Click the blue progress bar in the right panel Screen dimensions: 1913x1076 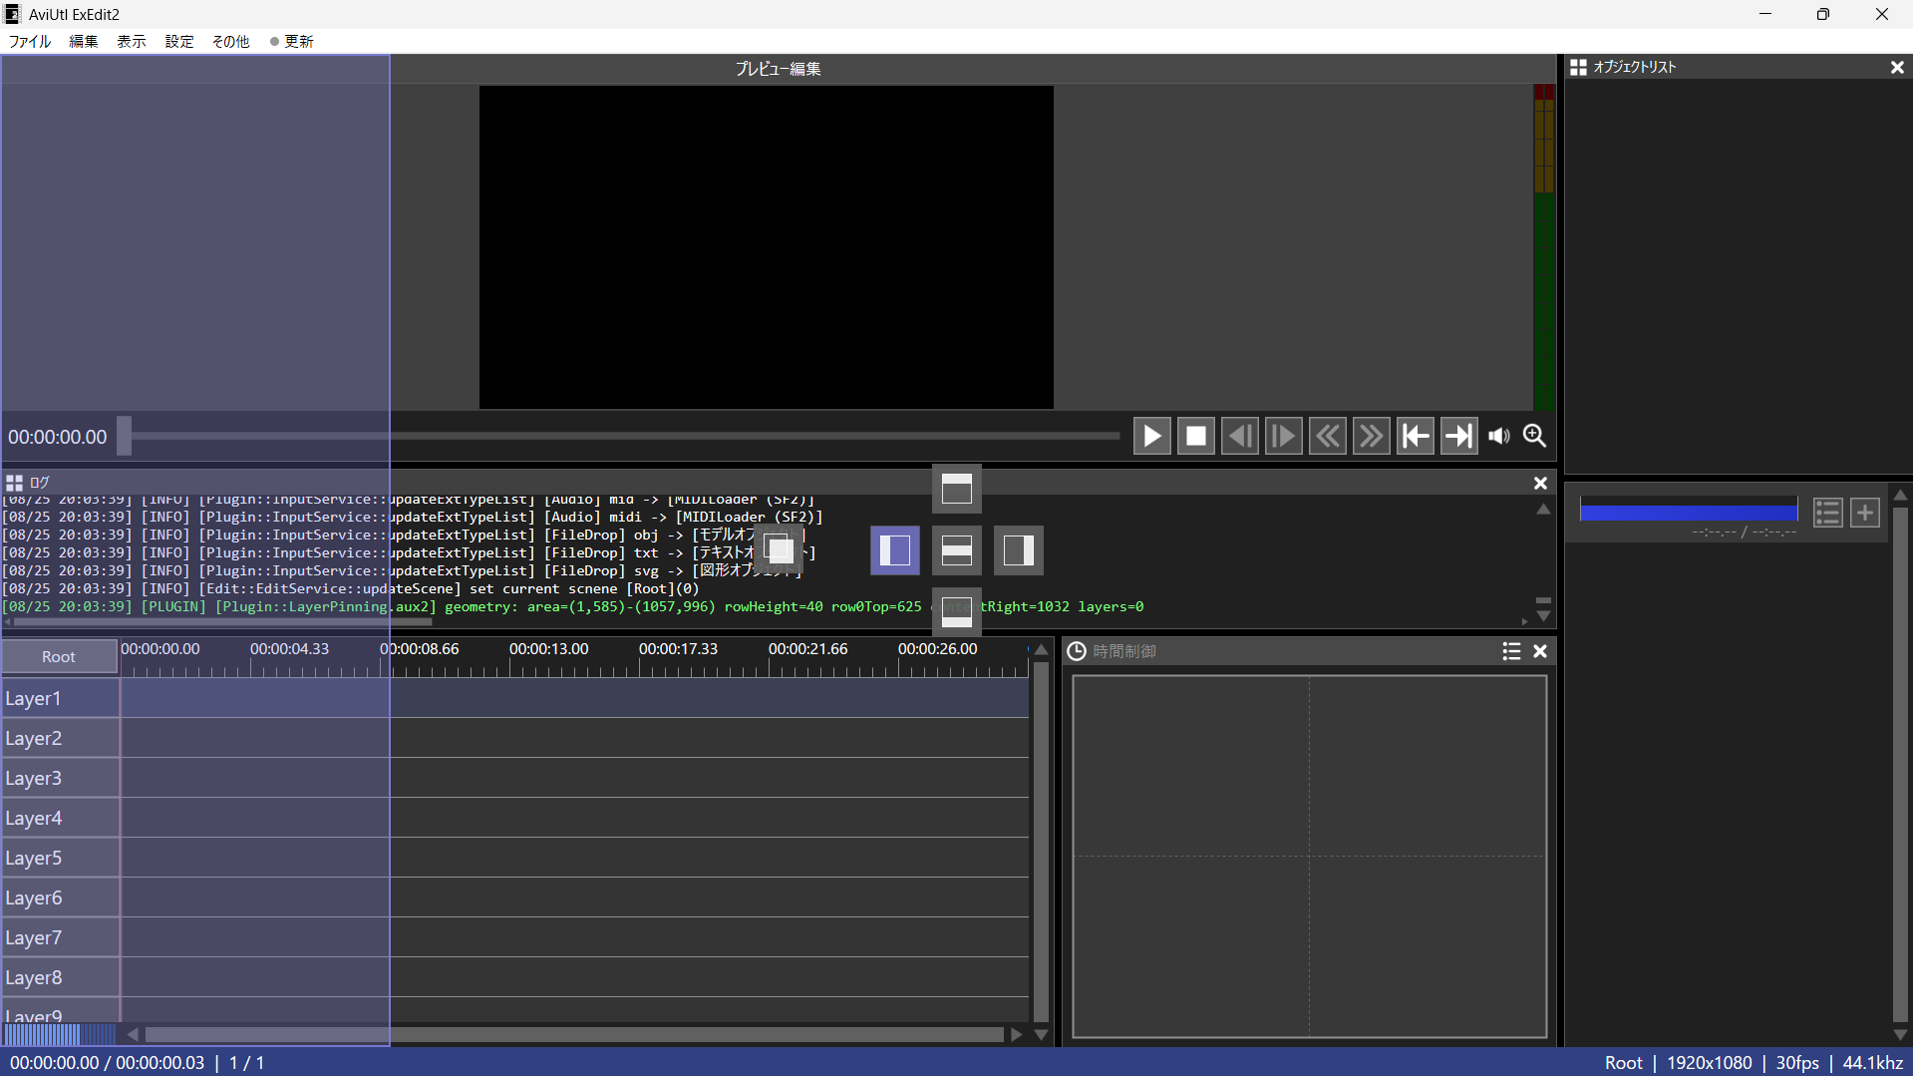pyautogui.click(x=1689, y=512)
